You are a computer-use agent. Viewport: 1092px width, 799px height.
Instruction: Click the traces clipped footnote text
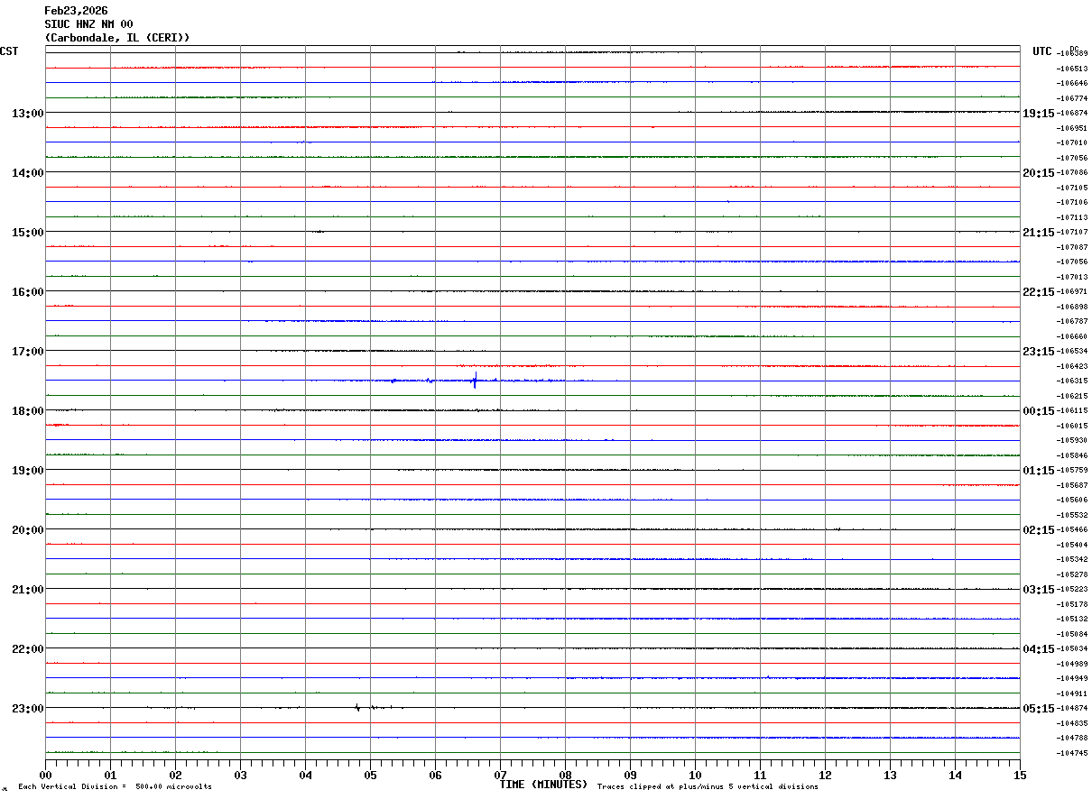[708, 787]
